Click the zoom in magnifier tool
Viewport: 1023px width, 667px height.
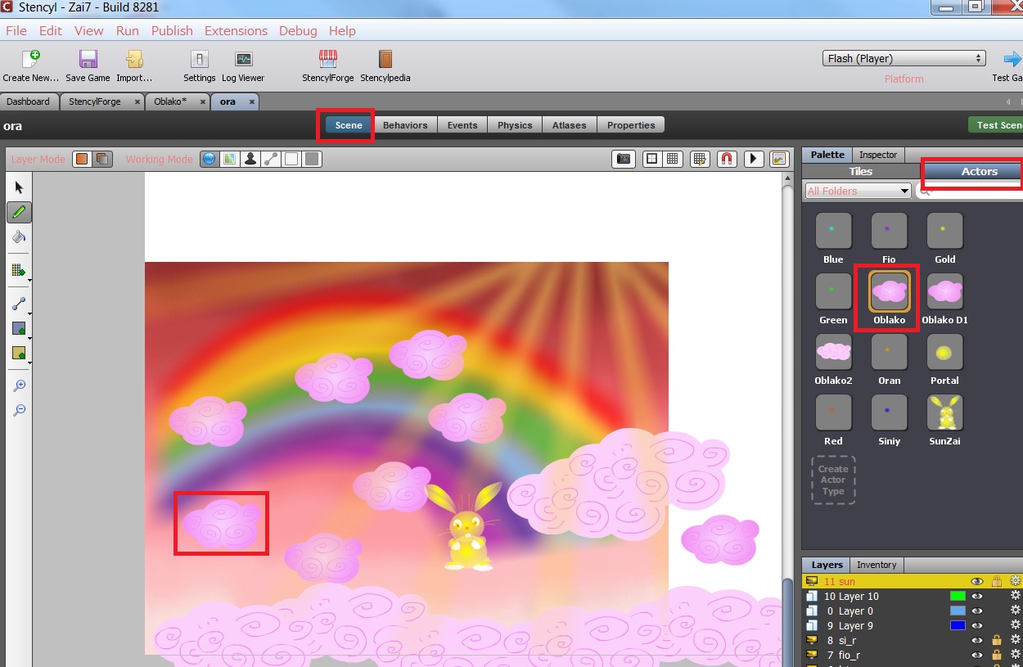coord(20,385)
